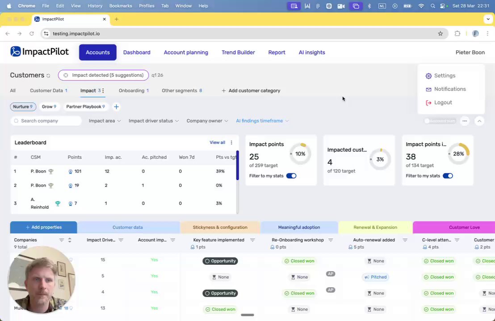
Task: Select the Other segments tab
Action: tap(182, 91)
